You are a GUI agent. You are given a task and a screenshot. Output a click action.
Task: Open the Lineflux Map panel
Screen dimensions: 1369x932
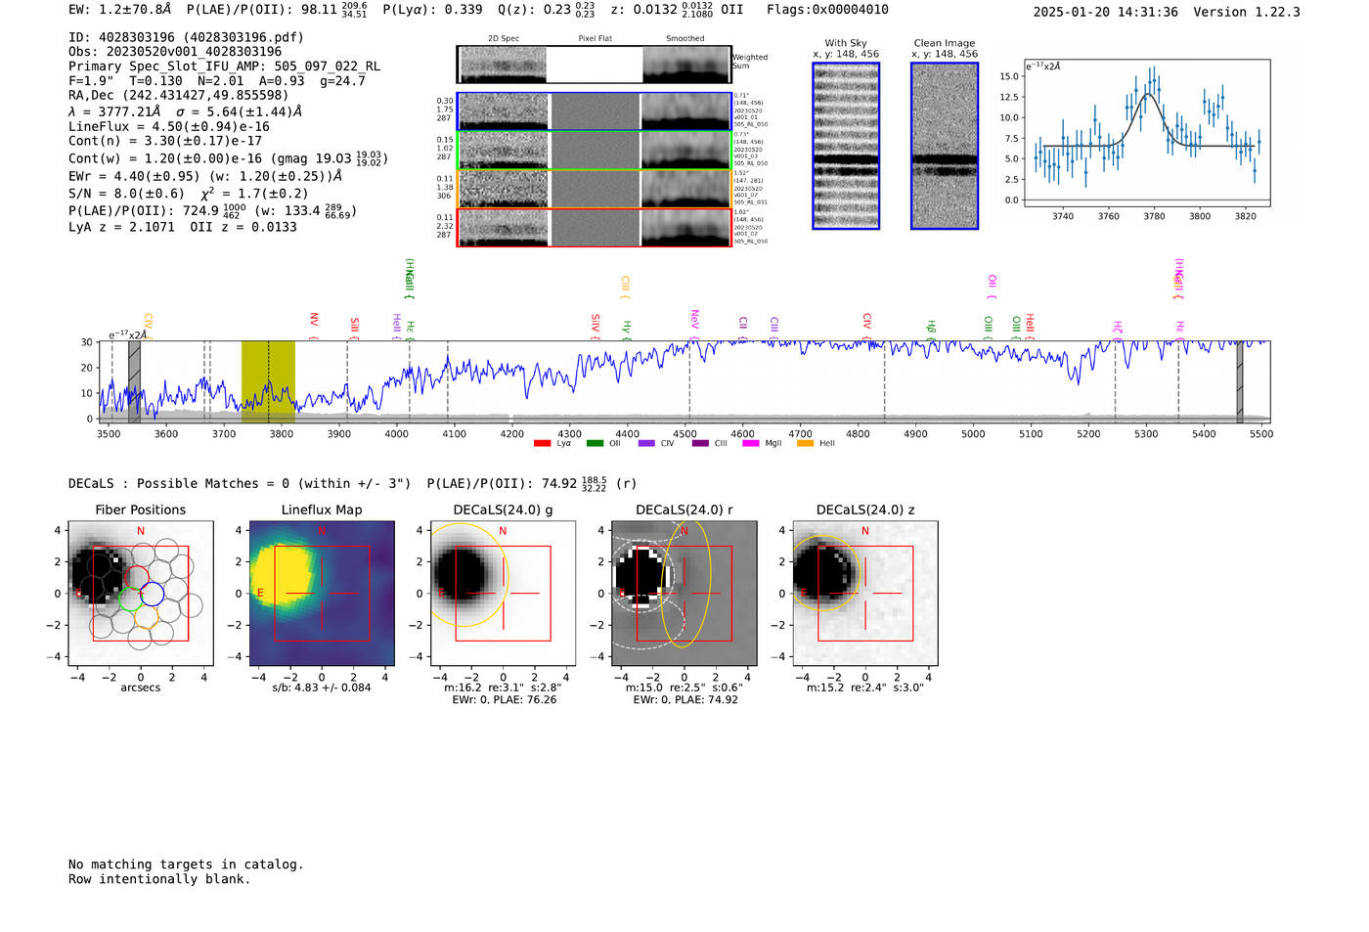[322, 594]
